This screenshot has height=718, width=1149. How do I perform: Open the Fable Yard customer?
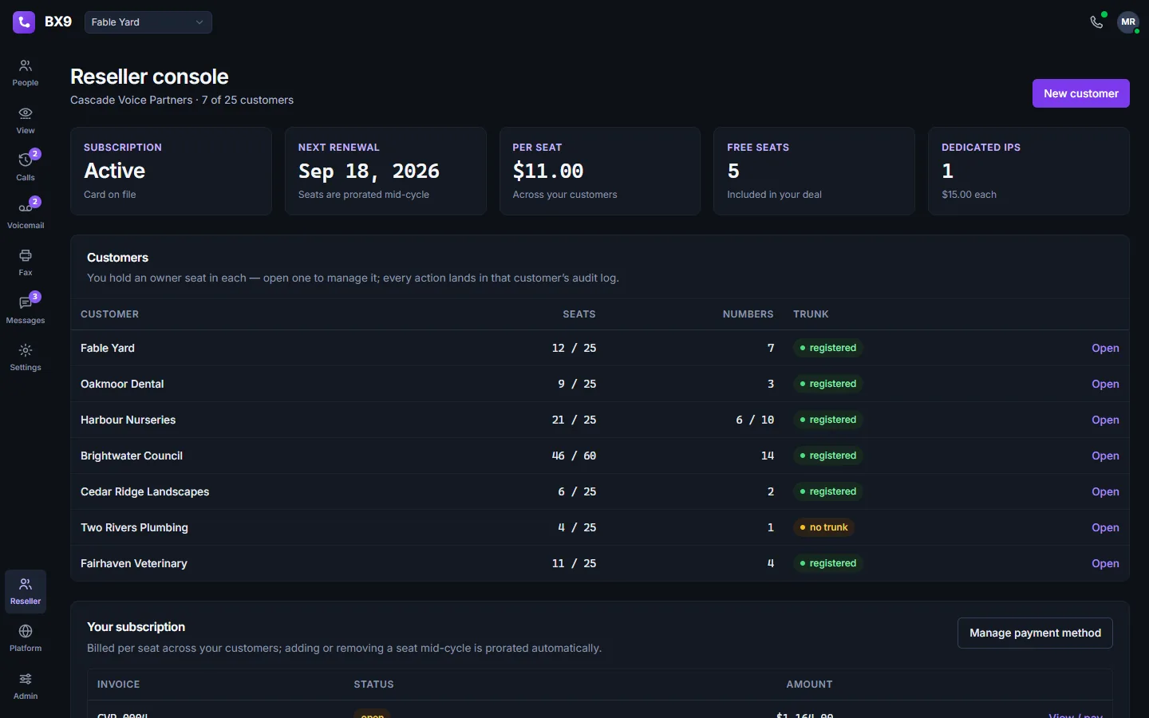click(1105, 348)
